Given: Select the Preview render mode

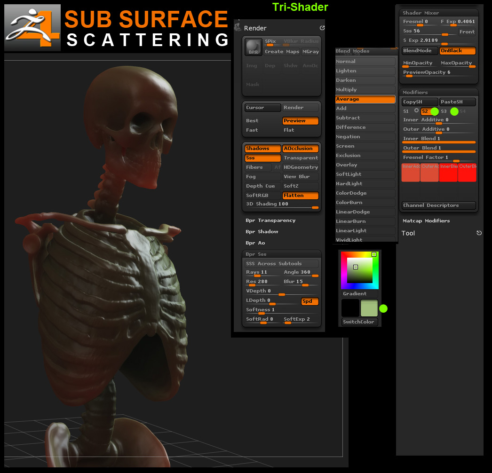Looking at the screenshot, I should [300, 121].
